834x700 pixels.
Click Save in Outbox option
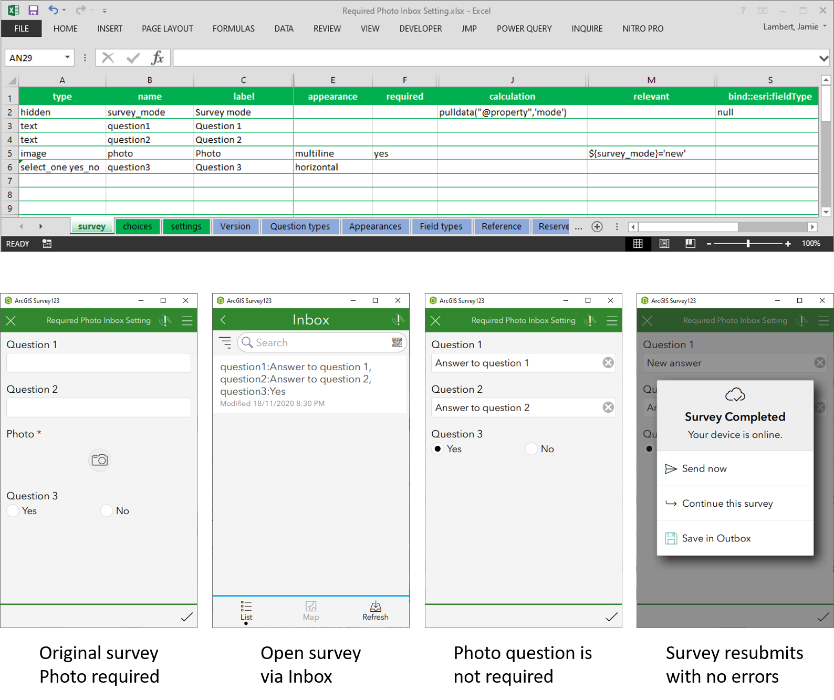(735, 538)
